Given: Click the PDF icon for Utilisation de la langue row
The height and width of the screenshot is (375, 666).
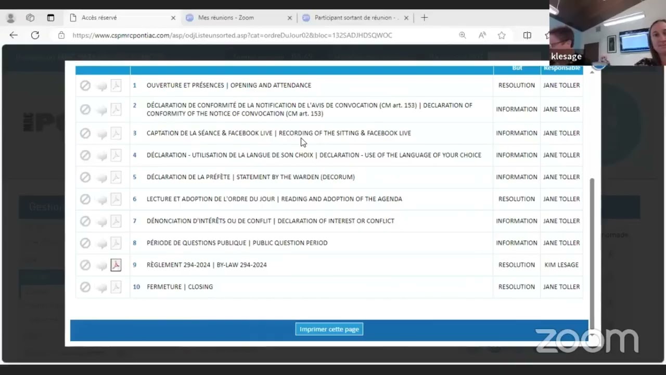Looking at the screenshot, I should (x=116, y=155).
